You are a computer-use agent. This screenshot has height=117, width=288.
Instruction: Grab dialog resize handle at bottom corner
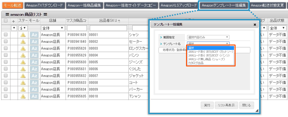(257, 111)
